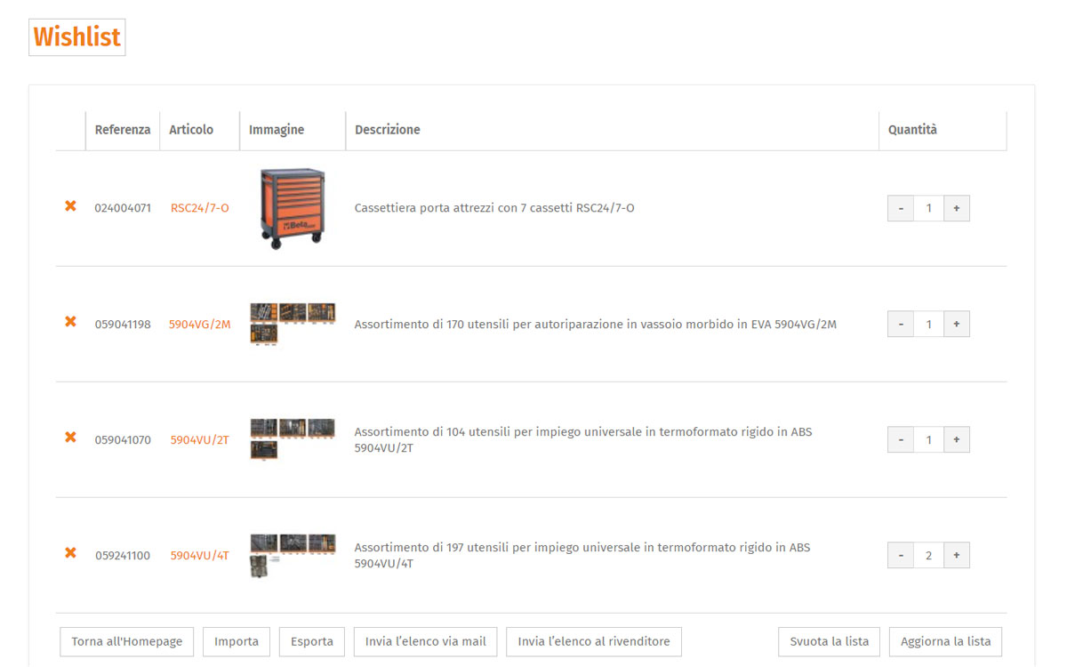1067x667 pixels.
Task: Decrease quantity of 5904VU/4T
Action: tap(901, 555)
